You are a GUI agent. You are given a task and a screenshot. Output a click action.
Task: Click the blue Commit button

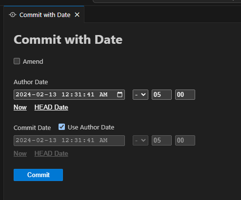pyautogui.click(x=38, y=175)
